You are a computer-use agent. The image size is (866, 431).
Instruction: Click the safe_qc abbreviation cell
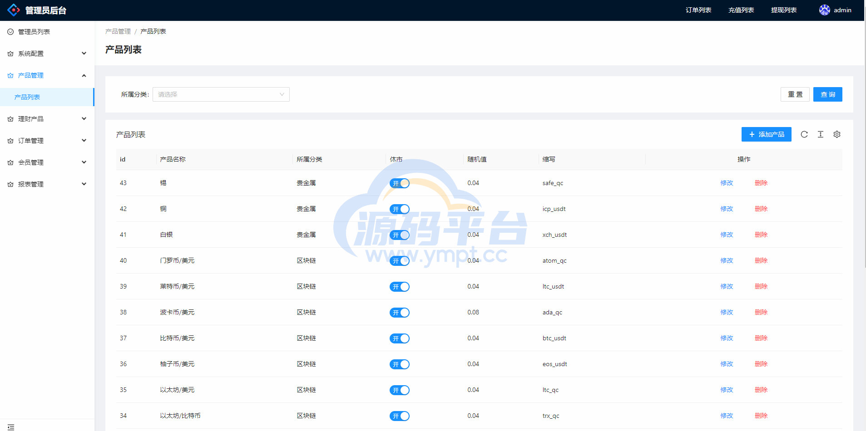tap(553, 183)
